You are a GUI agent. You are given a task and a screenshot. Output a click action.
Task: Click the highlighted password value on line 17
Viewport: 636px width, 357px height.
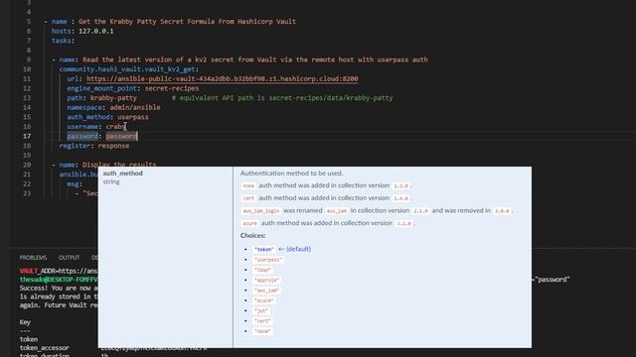[x=121, y=136]
